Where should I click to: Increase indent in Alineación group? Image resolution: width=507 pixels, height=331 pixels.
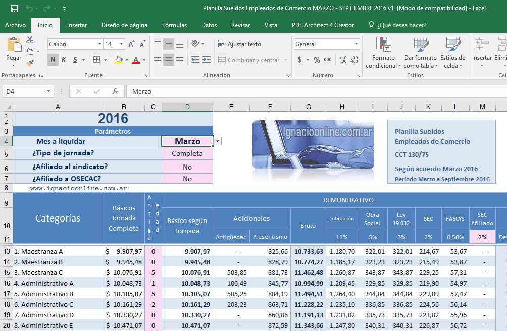coord(207,60)
